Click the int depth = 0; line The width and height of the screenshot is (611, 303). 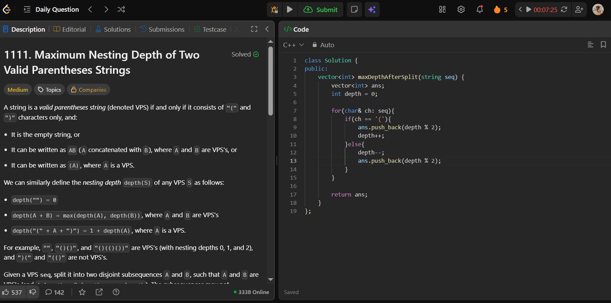[x=354, y=94]
